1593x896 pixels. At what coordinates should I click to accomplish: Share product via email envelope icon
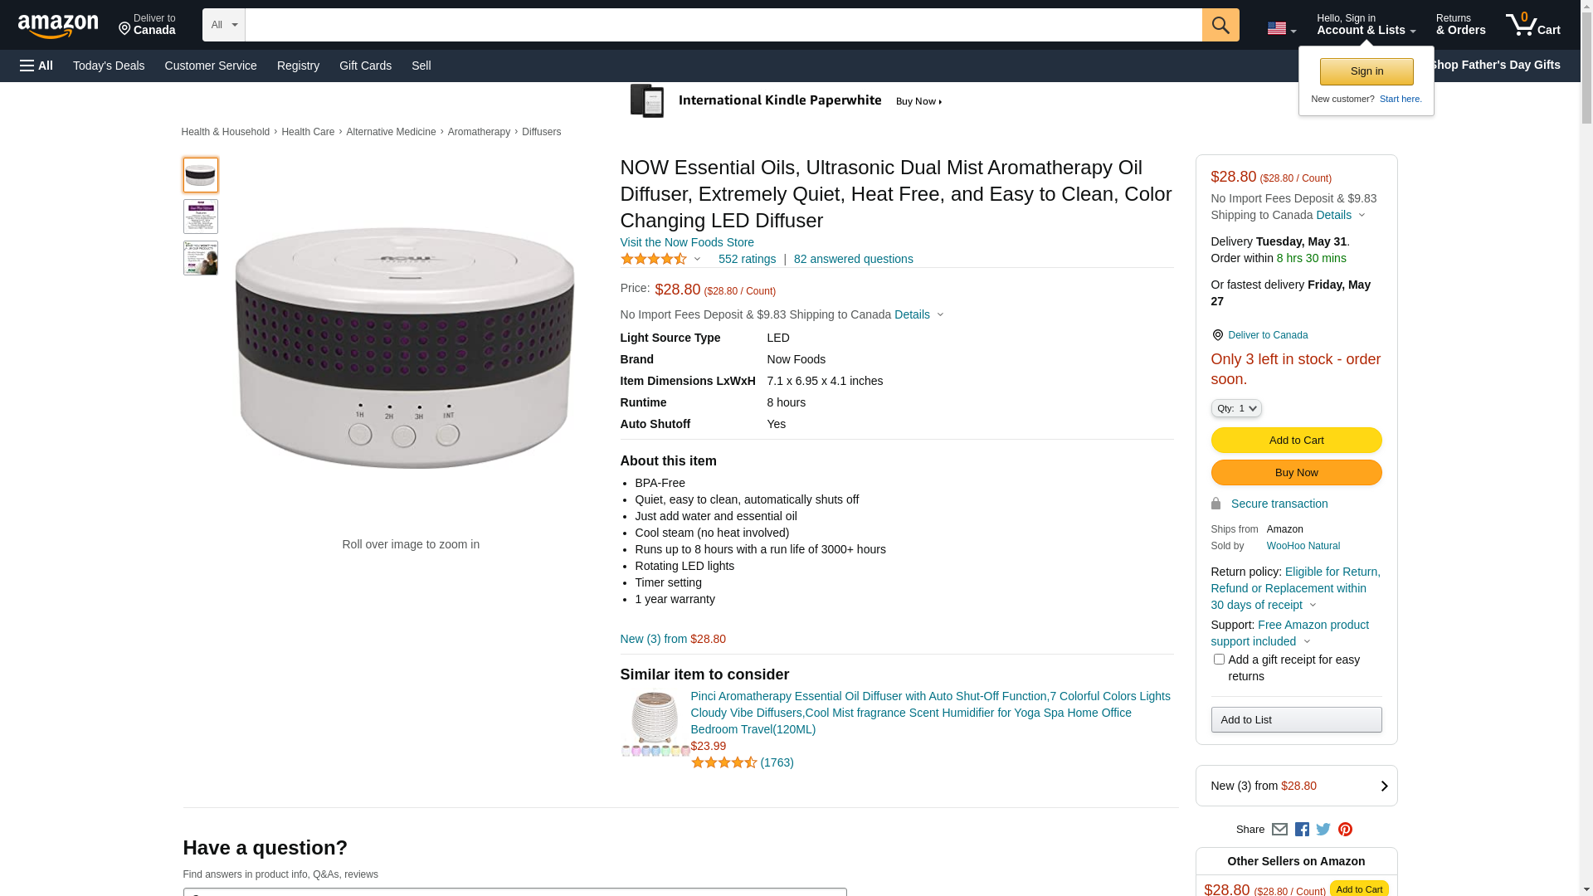1279,829
